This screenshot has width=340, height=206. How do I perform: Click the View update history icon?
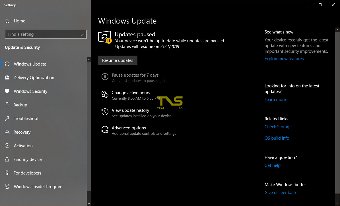click(105, 112)
